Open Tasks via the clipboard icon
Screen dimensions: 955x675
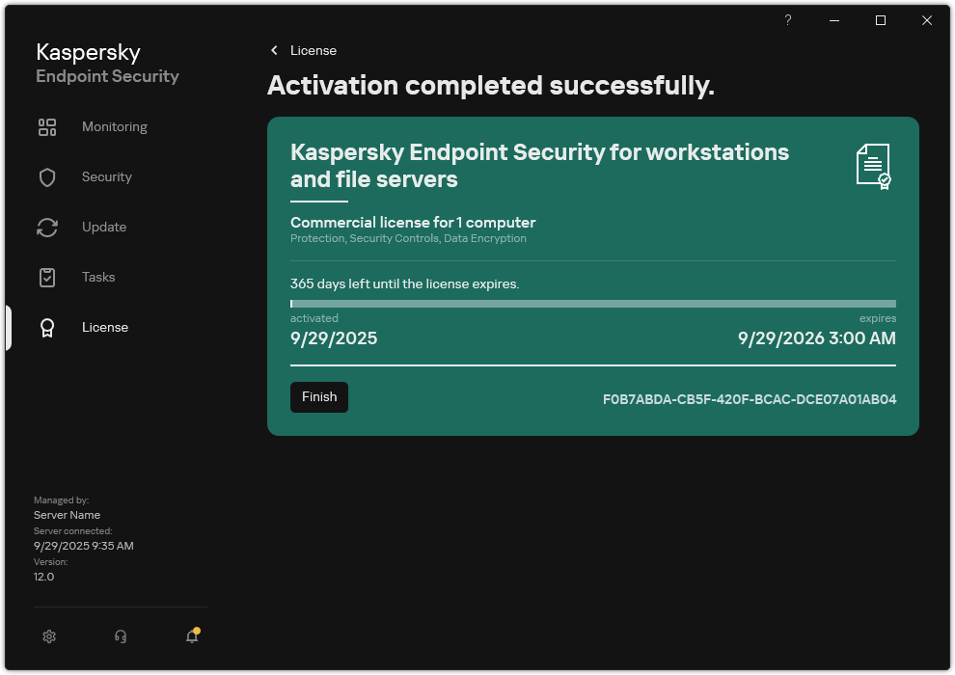coord(47,277)
